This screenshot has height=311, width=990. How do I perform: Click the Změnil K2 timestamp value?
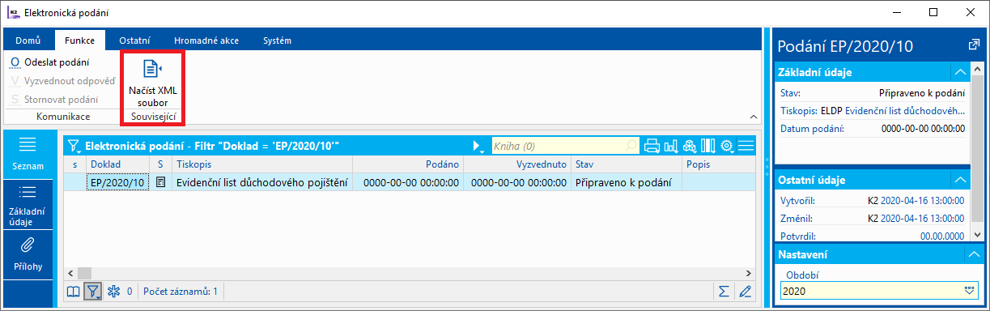point(916,219)
